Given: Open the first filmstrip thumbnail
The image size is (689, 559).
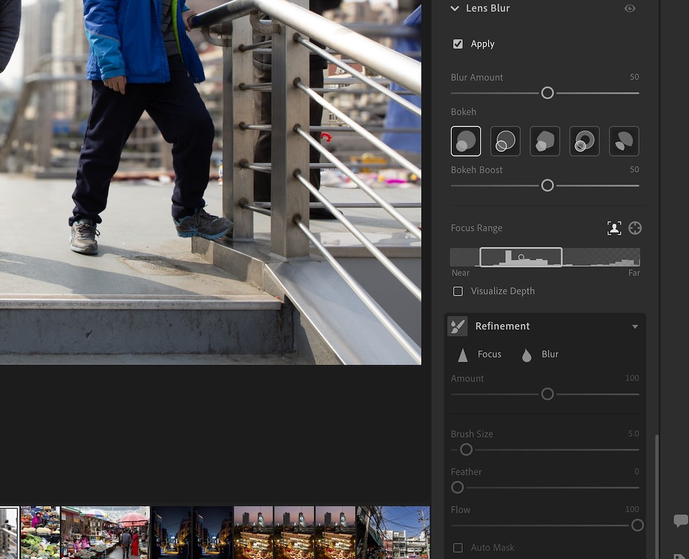Looking at the screenshot, I should (9, 531).
